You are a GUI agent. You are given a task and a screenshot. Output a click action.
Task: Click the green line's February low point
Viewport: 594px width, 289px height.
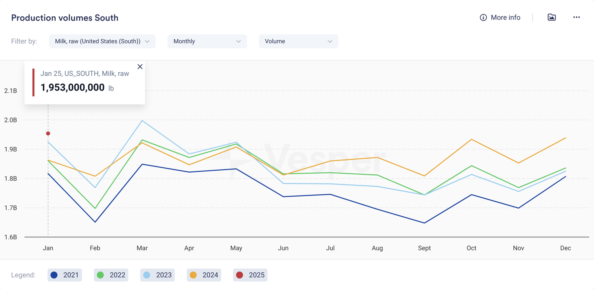click(x=95, y=208)
